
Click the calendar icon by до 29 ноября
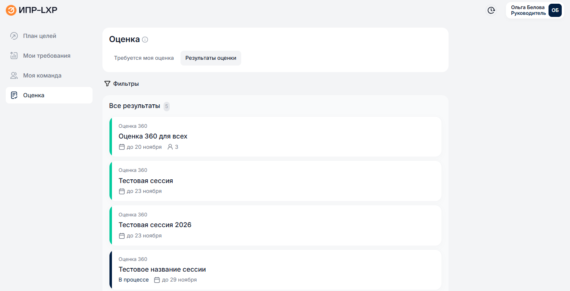tap(157, 280)
